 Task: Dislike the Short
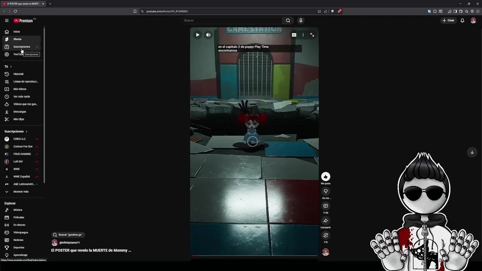(x=326, y=191)
